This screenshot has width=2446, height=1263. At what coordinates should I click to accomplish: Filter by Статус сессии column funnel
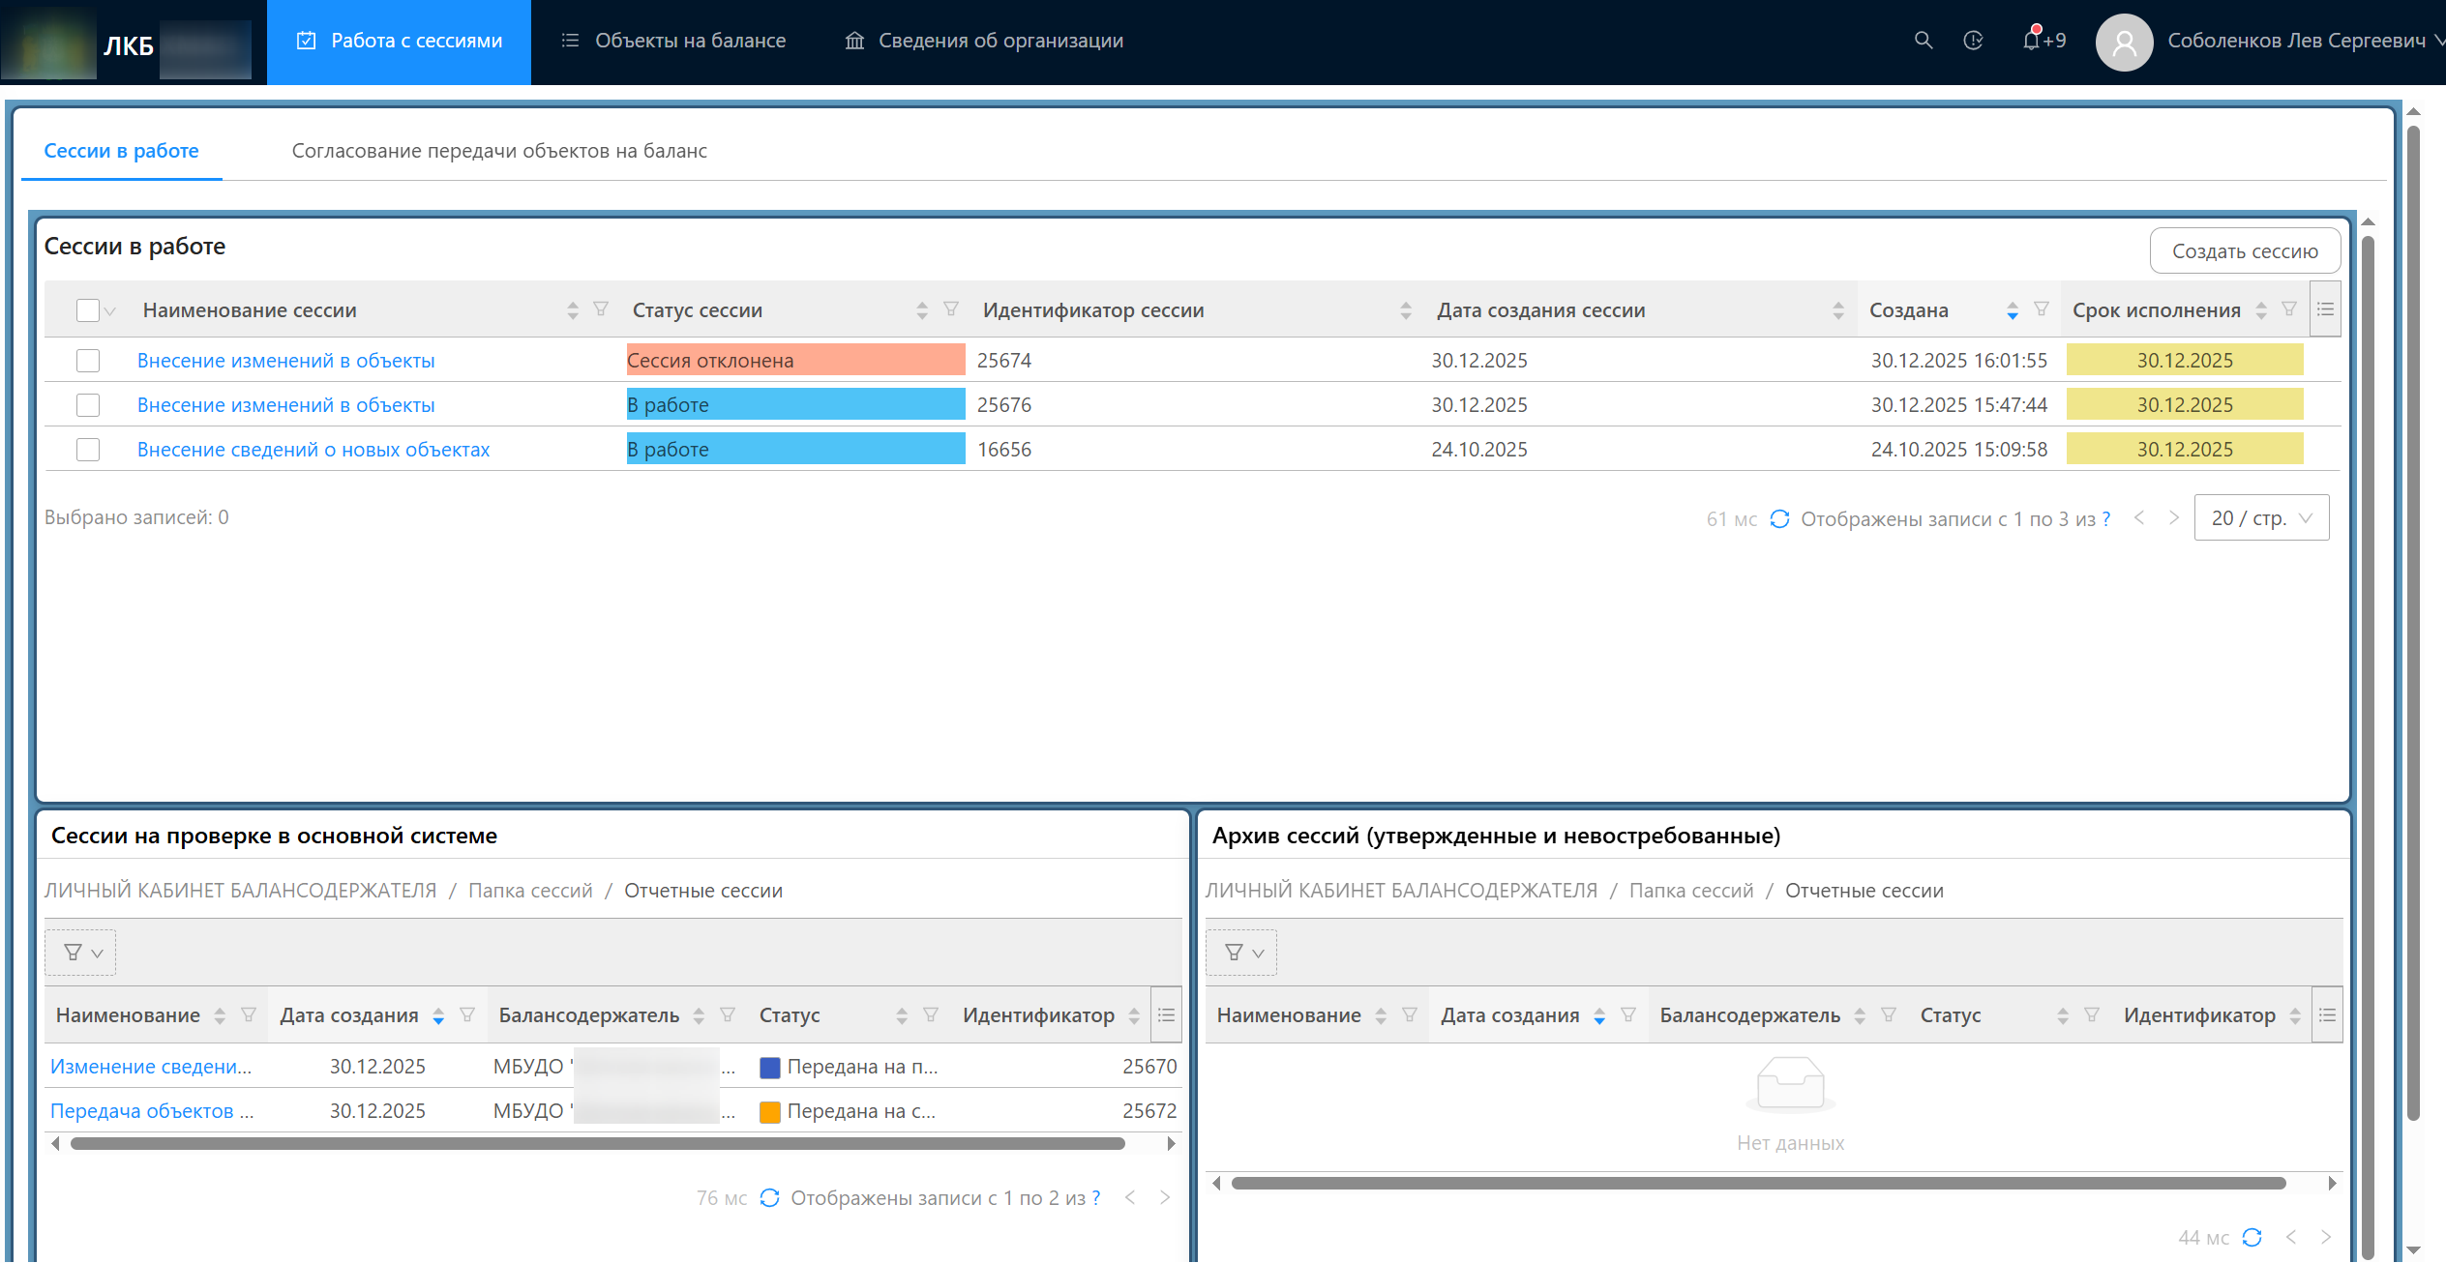coord(951,309)
